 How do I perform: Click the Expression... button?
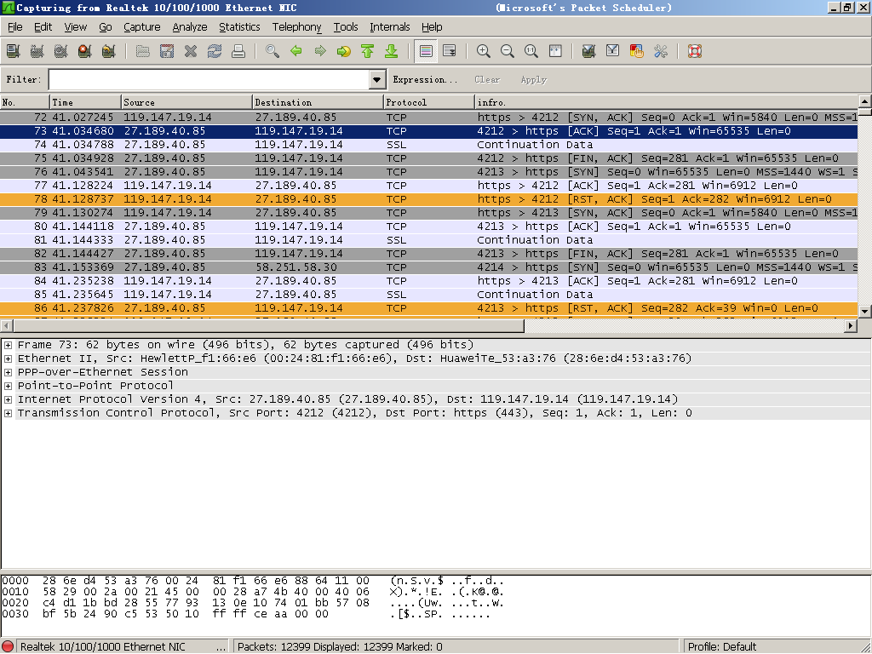click(425, 79)
